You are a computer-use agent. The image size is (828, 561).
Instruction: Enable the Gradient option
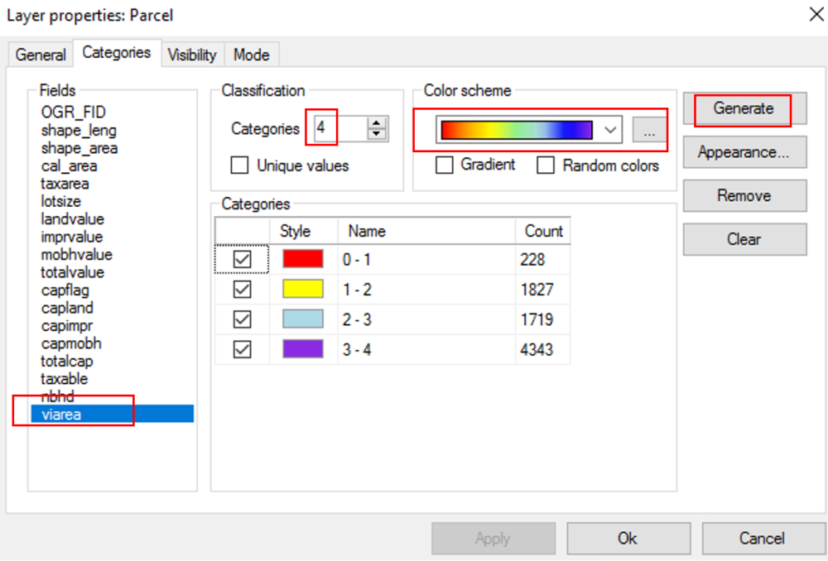(x=444, y=165)
